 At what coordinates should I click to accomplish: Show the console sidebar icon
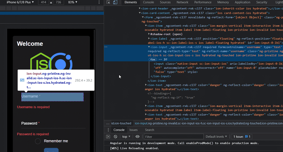(x=108, y=137)
